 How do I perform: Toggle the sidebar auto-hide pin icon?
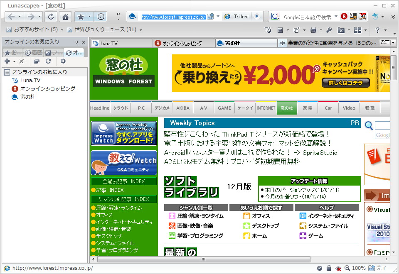point(77,42)
